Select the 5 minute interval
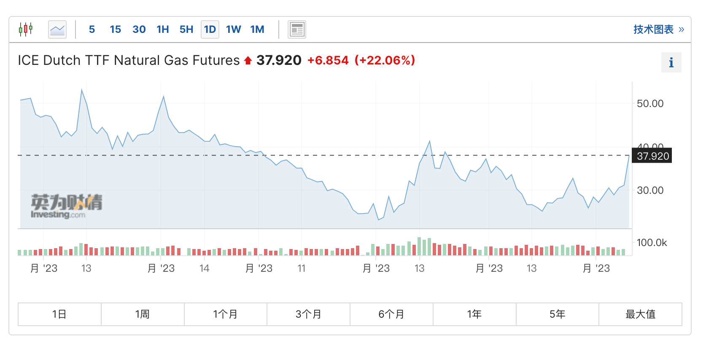The width and height of the screenshot is (706, 348). click(x=92, y=29)
